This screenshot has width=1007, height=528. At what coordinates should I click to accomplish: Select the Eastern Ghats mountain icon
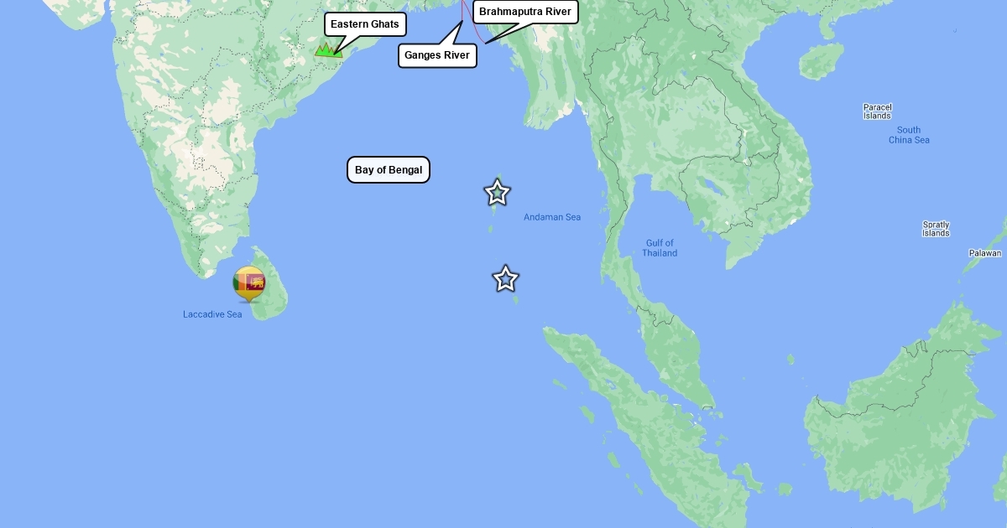[328, 49]
